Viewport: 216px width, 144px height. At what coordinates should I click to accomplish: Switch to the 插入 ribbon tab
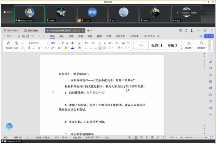click(x=62, y=36)
